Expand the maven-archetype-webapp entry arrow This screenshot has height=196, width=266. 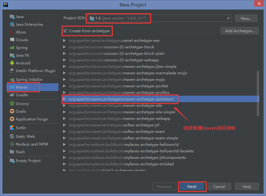(x=64, y=119)
